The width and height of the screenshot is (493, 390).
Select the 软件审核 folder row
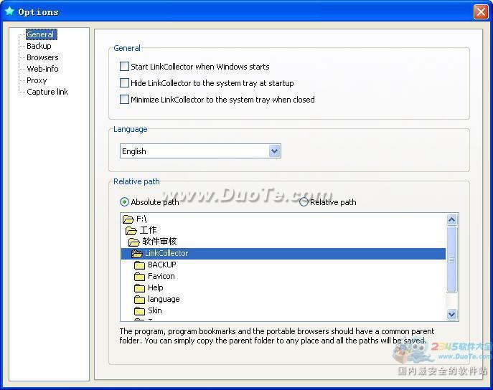point(283,242)
